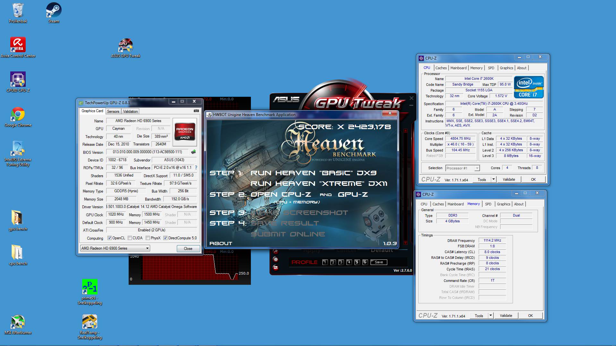Toggle the PhysX checkbox in GPU-Z

point(148,238)
